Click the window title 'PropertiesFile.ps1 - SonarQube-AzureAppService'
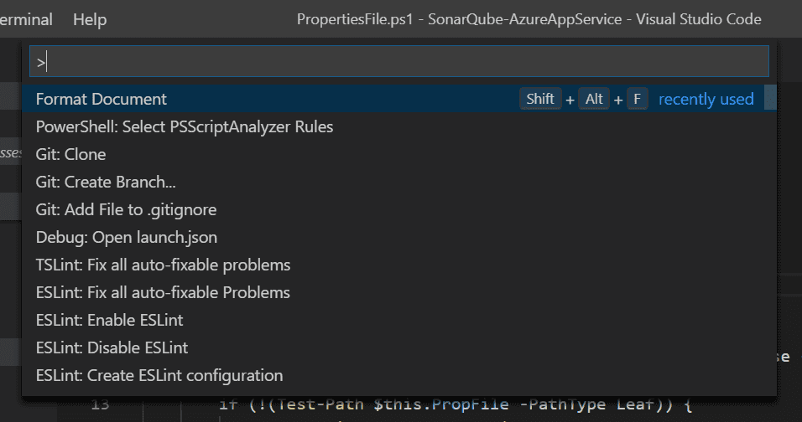802x422 pixels. tap(459, 19)
